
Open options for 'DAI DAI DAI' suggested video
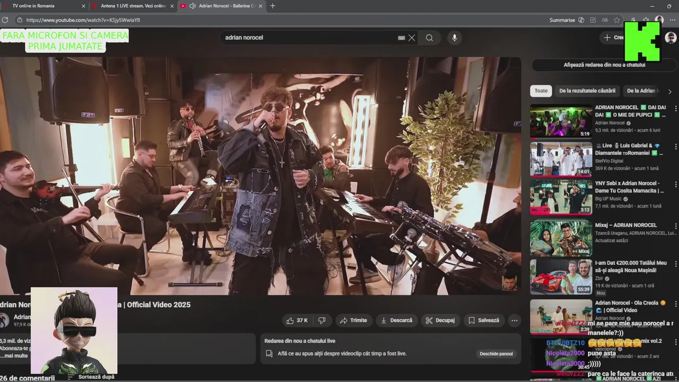point(675,108)
